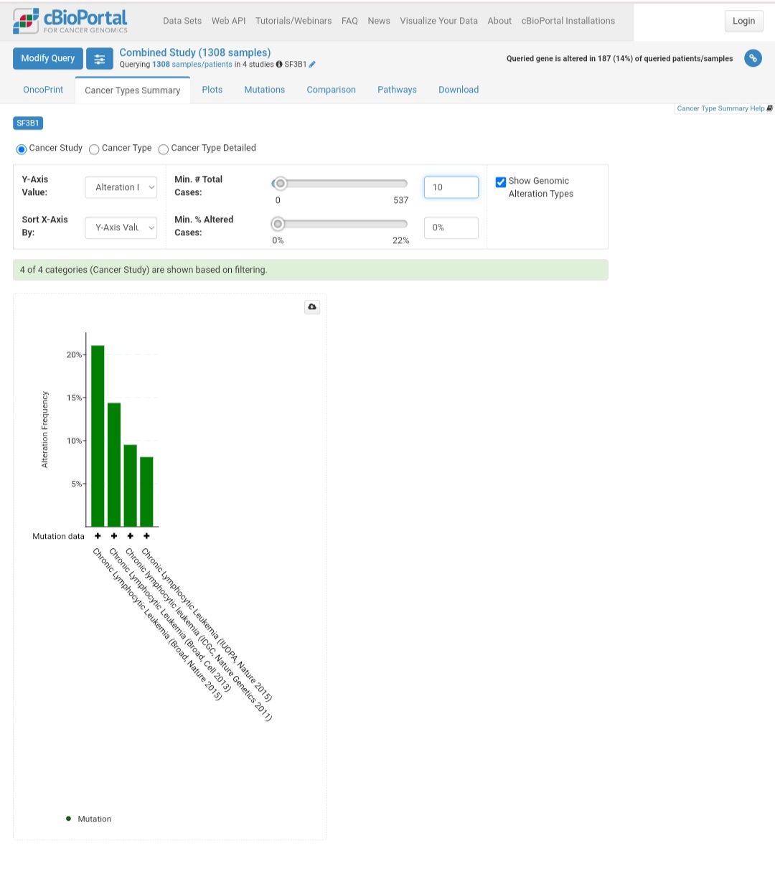Open Cancer Type Summary Help book icon
This screenshot has width=775, height=884.
click(769, 108)
